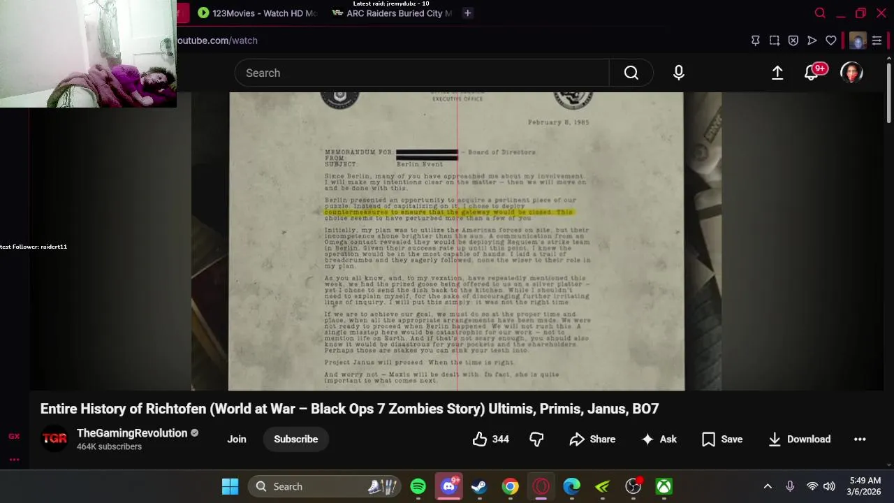Image resolution: width=894 pixels, height=503 pixels.
Task: Search tabs with the red magnifier icon
Action: point(821,13)
